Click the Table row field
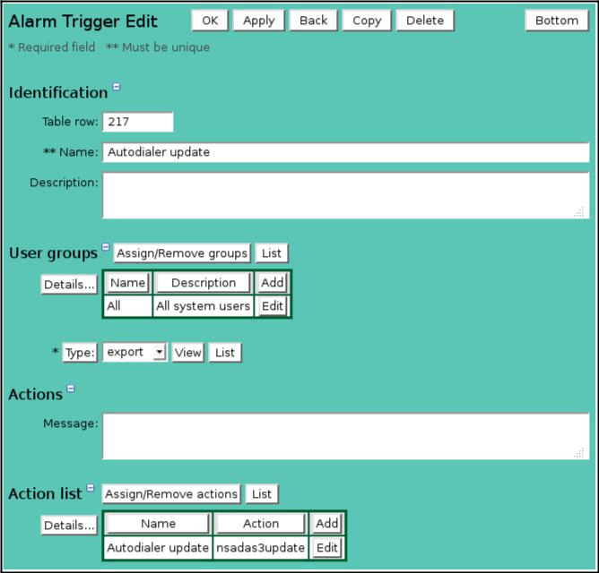The width and height of the screenshot is (599, 573). [x=138, y=122]
